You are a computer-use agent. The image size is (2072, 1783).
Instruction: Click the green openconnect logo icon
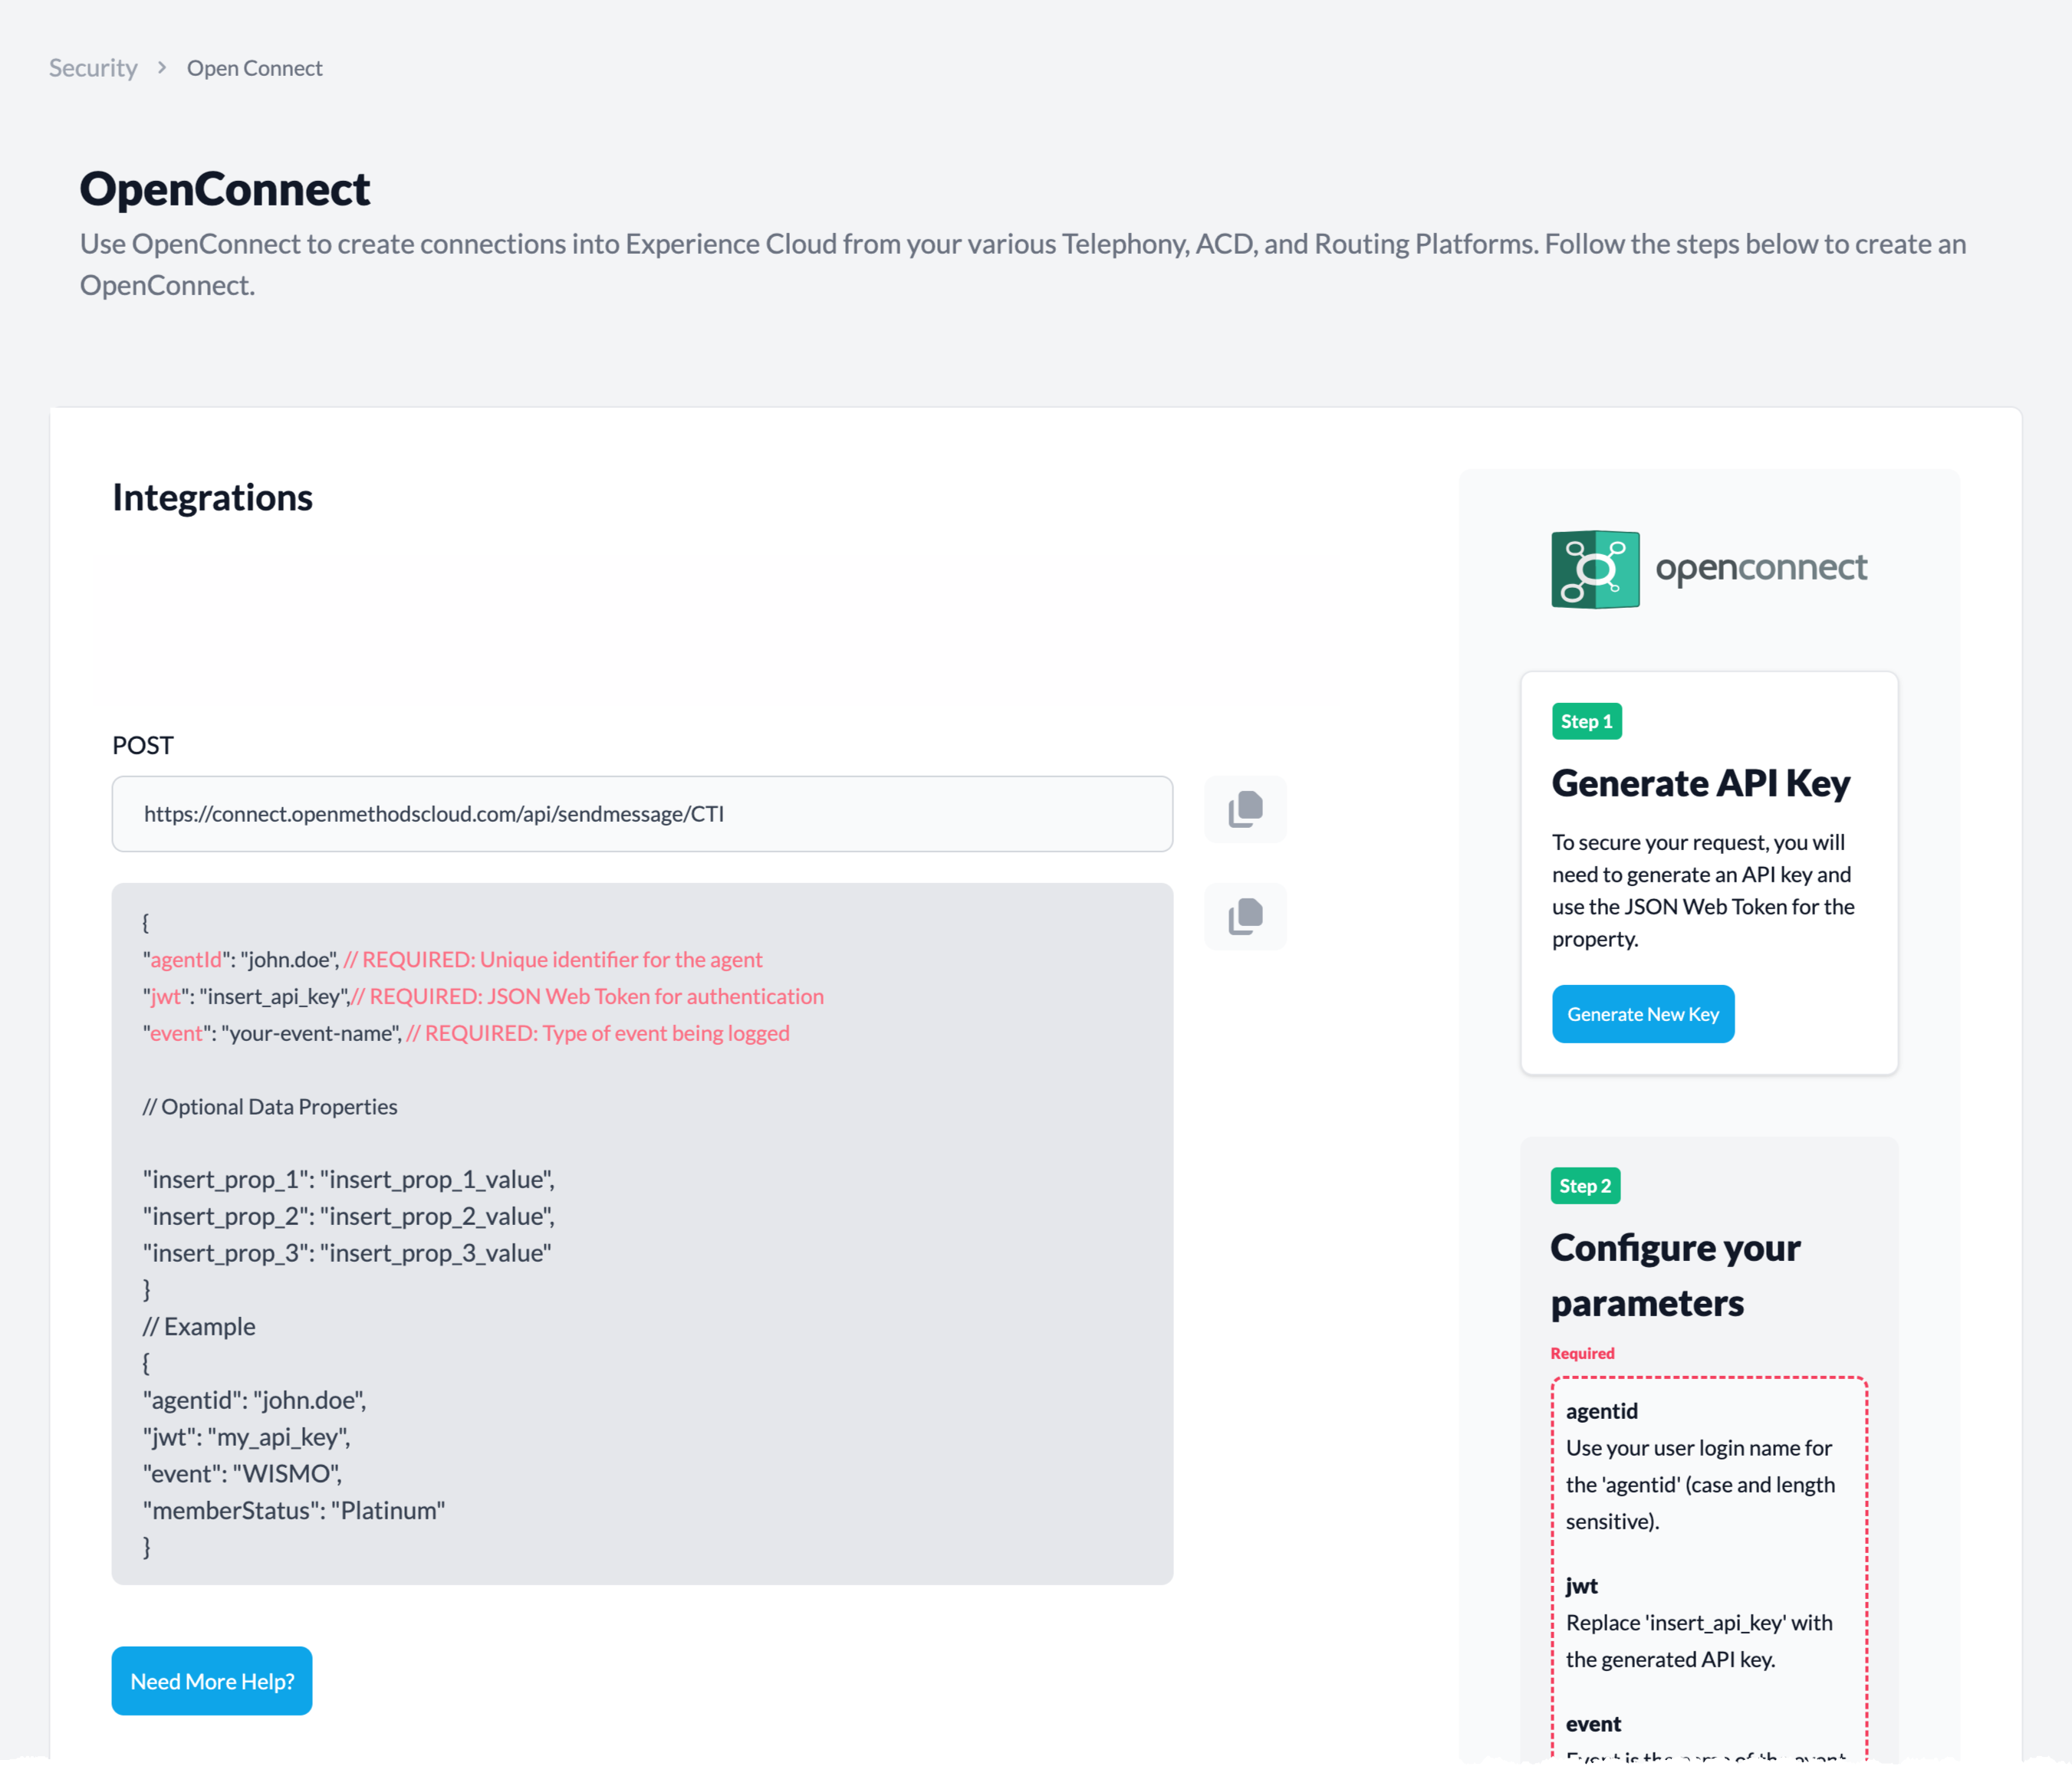[x=1595, y=569]
